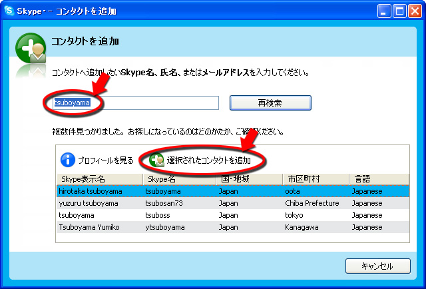Image resolution: width=426 pixels, height=289 pixels.
Task: Maximize the Skype add contact window
Action: point(399,11)
